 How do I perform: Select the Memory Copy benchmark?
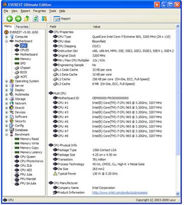pyautogui.click(x=29, y=148)
